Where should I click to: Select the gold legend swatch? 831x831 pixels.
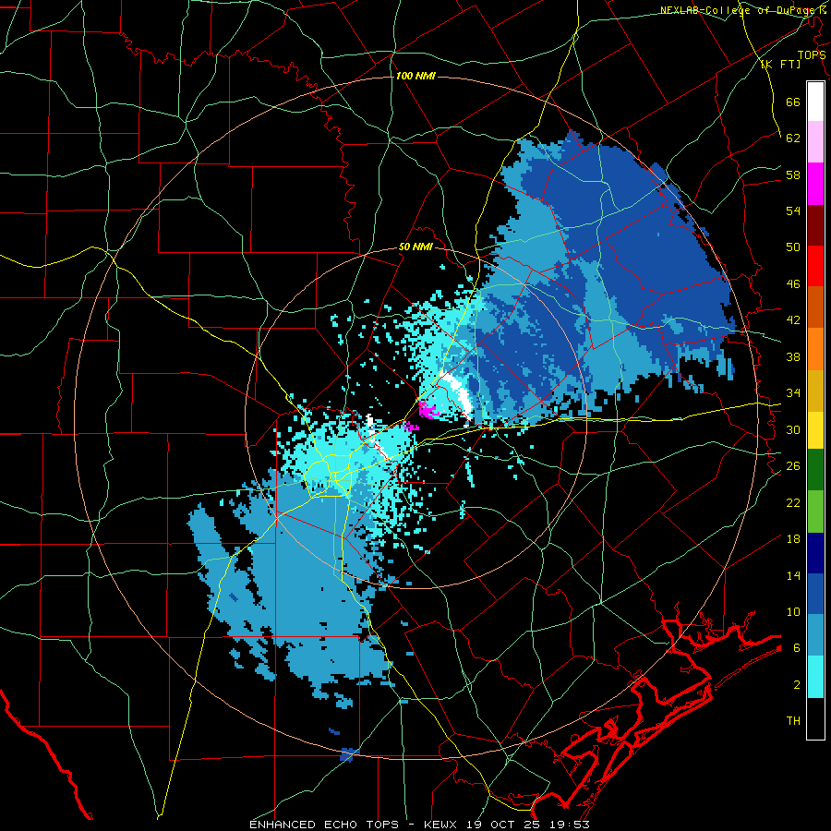[815, 391]
